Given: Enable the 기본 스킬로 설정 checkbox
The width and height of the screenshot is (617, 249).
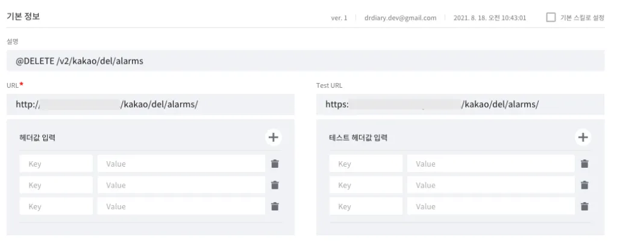Looking at the screenshot, I should [x=551, y=17].
